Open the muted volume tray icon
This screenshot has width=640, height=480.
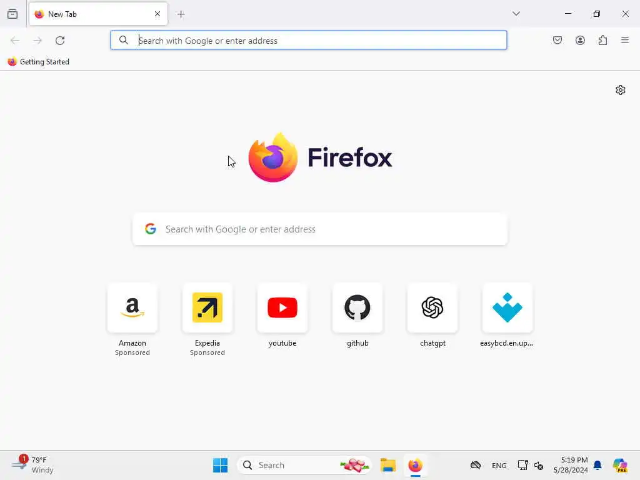point(538,465)
